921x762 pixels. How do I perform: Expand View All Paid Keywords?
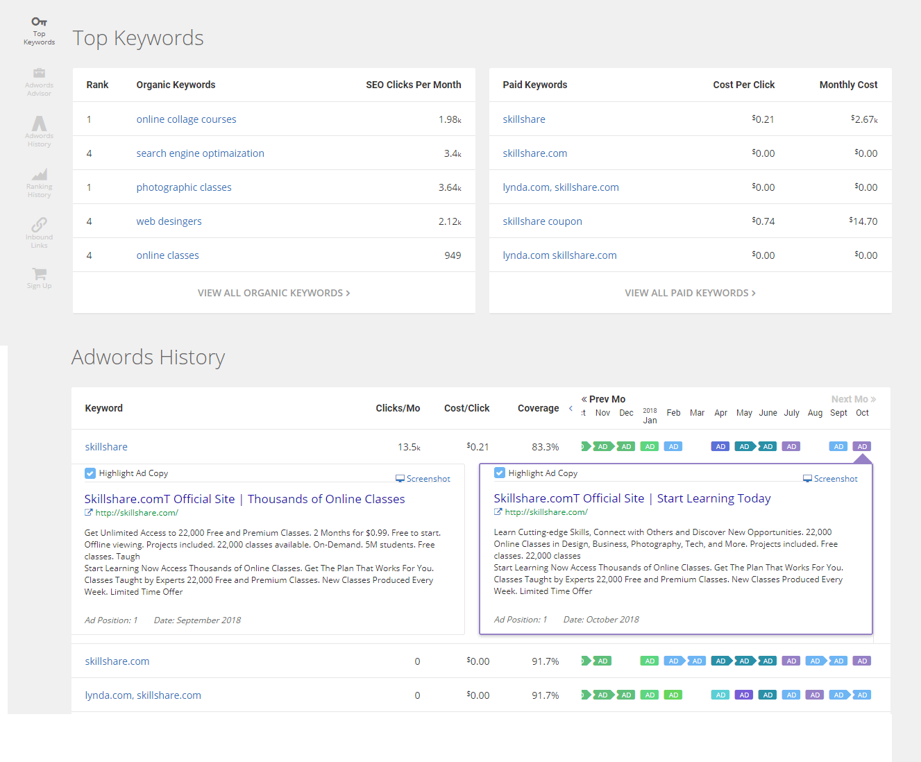691,293
